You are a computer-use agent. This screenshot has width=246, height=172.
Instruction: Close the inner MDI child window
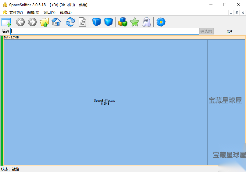click(x=243, y=13)
